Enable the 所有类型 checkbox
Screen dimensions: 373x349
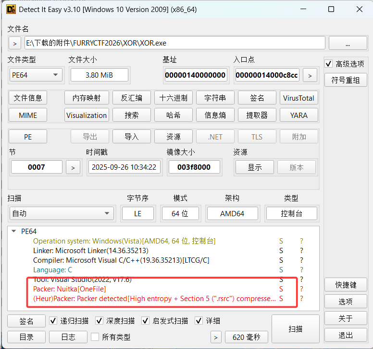coord(95,337)
